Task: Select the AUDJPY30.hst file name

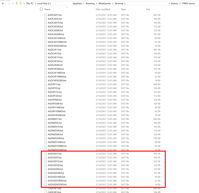Action: pyautogui.click(x=55, y=96)
